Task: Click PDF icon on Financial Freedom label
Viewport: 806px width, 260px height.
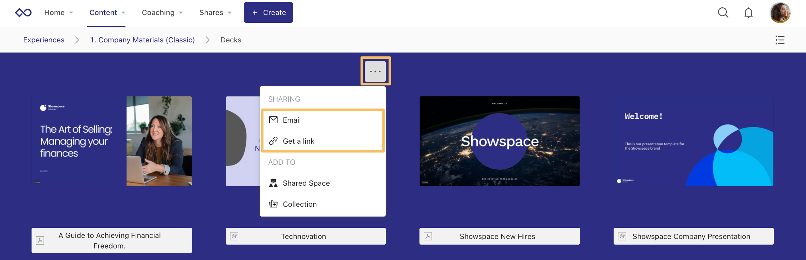Action: click(40, 240)
